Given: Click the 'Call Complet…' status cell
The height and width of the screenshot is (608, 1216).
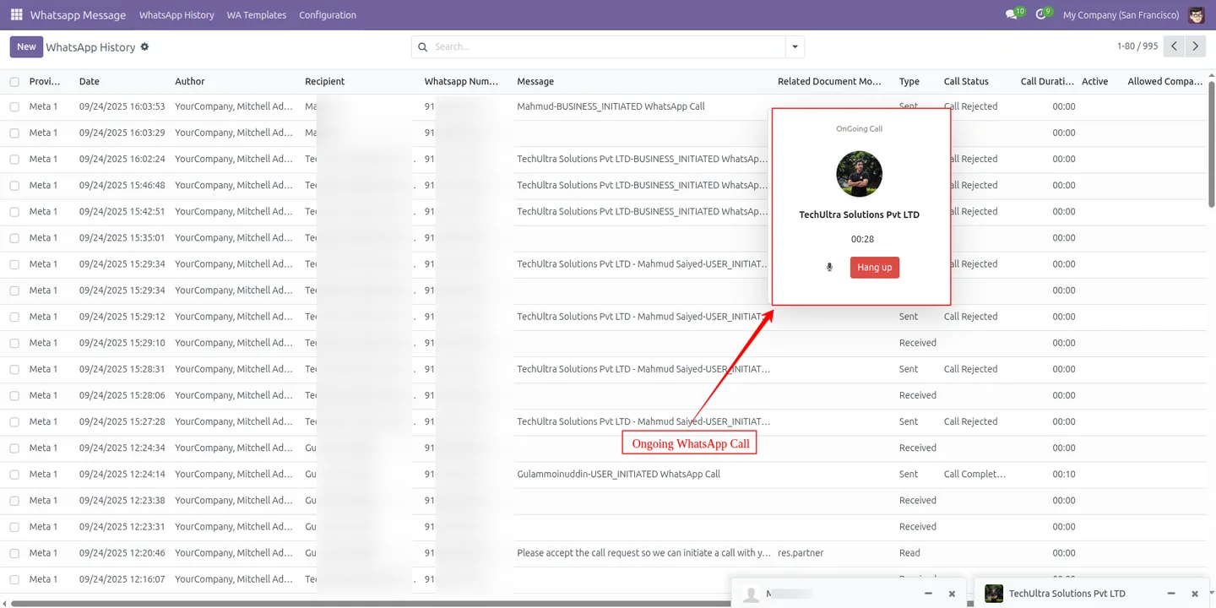Looking at the screenshot, I should (x=974, y=475).
